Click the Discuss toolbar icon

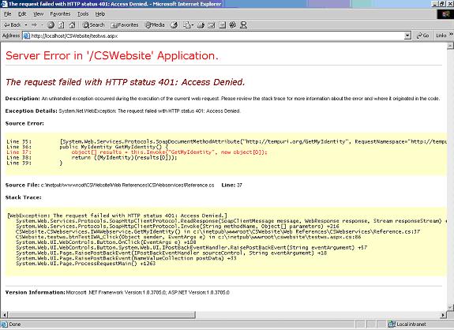tap(222, 25)
